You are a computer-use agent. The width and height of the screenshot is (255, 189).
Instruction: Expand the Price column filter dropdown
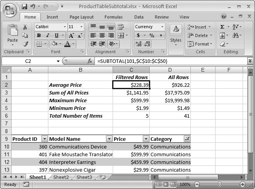click(145, 139)
